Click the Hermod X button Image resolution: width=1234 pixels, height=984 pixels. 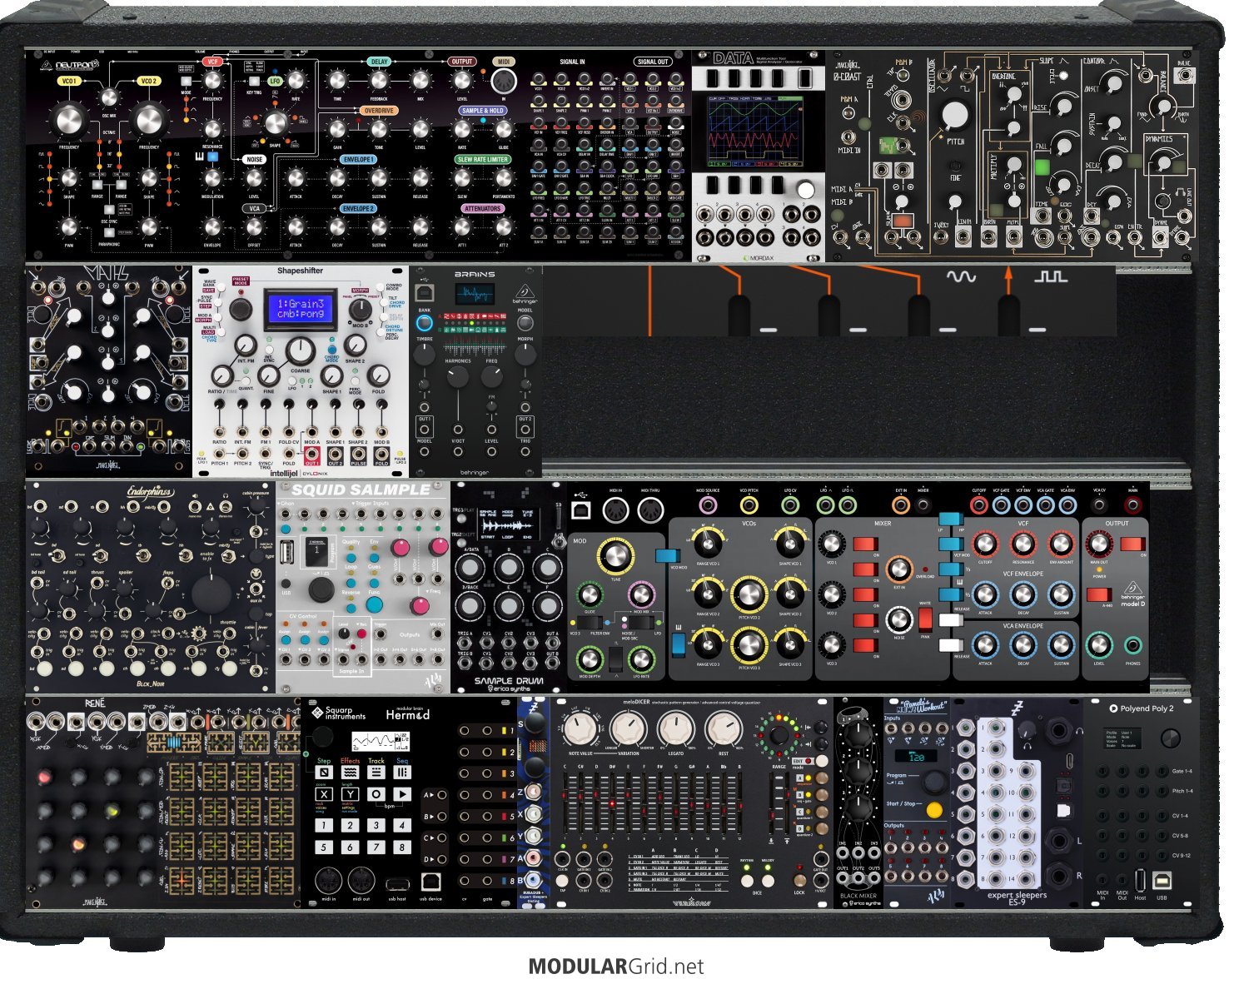coord(323,794)
